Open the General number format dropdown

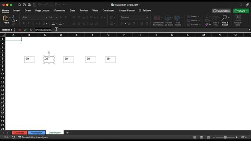tap(147, 17)
